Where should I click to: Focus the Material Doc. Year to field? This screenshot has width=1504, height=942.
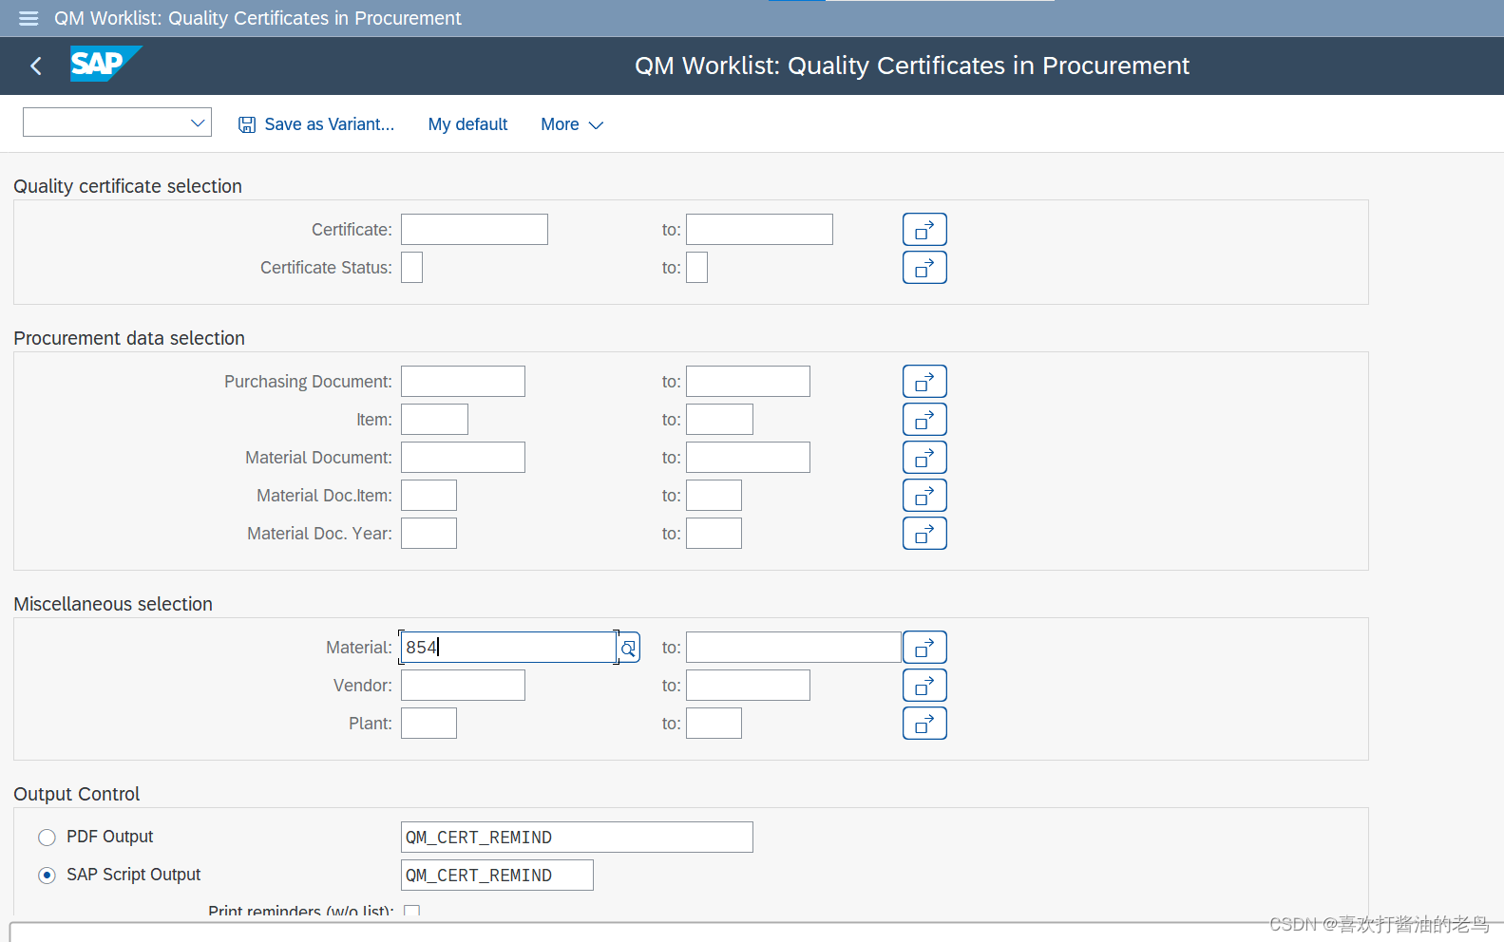point(714,534)
